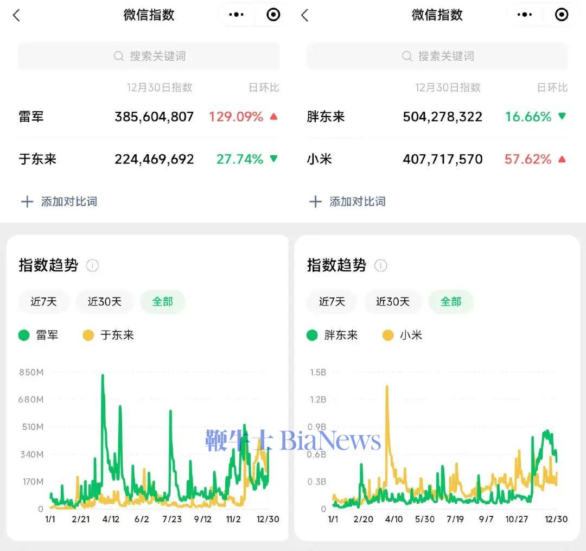This screenshot has height=551, width=586.
Task: Click green down arrow next to 16.66%
Action: click(562, 116)
